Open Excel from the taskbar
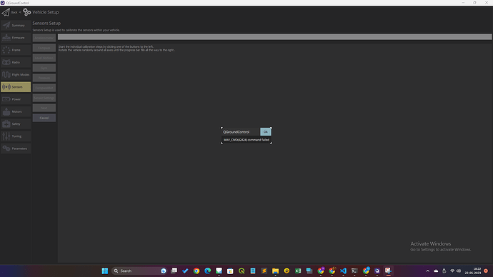Viewport: 493px width, 277px height. [298, 271]
